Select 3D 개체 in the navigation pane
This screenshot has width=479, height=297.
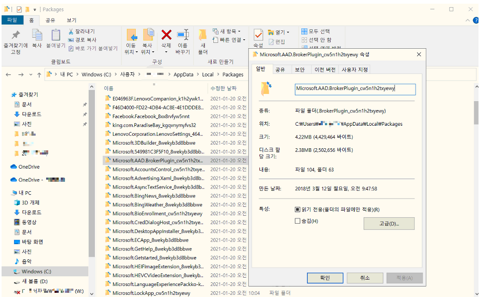(x=30, y=203)
